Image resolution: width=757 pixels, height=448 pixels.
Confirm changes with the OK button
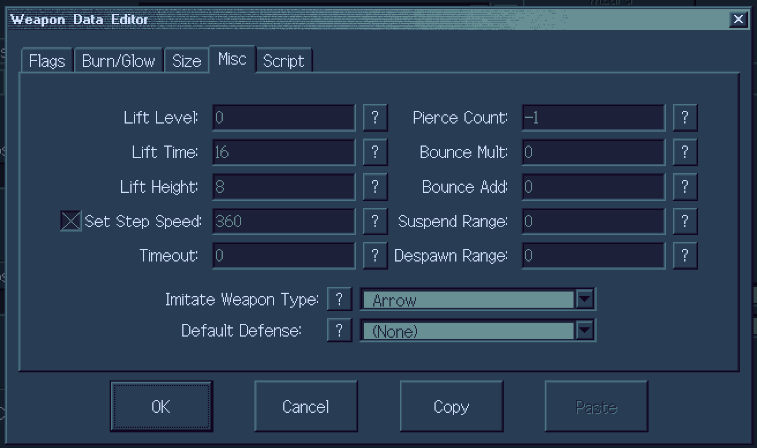[x=161, y=406]
